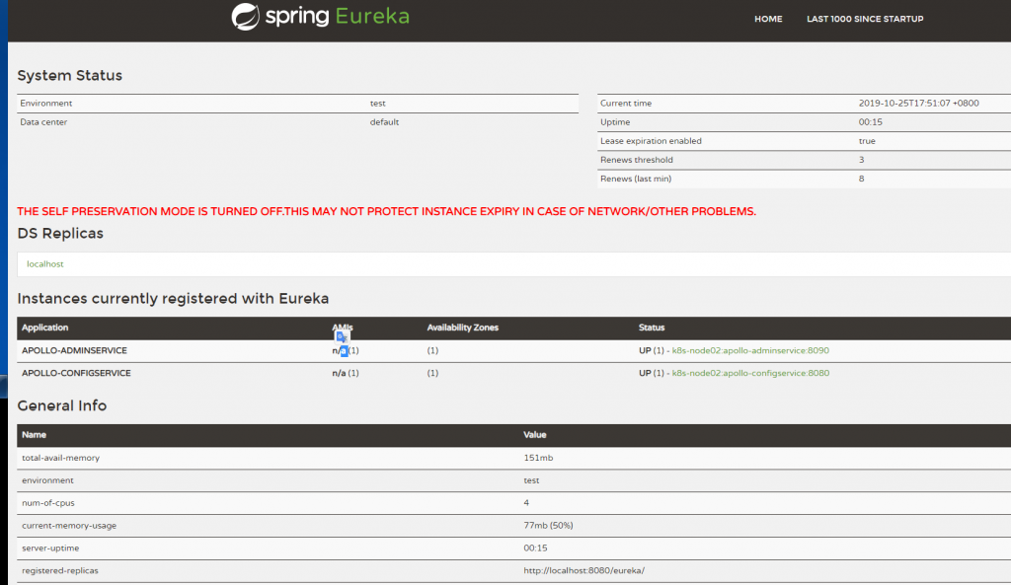Select the http://localhost:8080/eureka/ value

click(583, 570)
